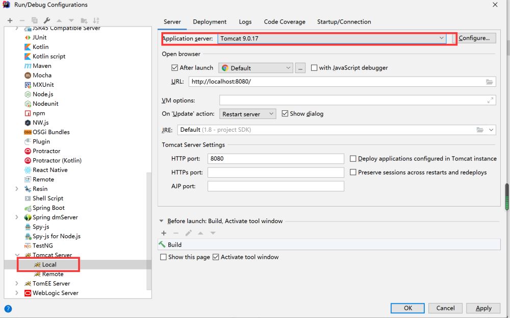Expand the Spring dmServer node
Viewport: 510px width, 318px height.
(x=17, y=217)
